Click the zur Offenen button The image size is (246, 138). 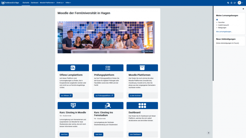point(66,96)
